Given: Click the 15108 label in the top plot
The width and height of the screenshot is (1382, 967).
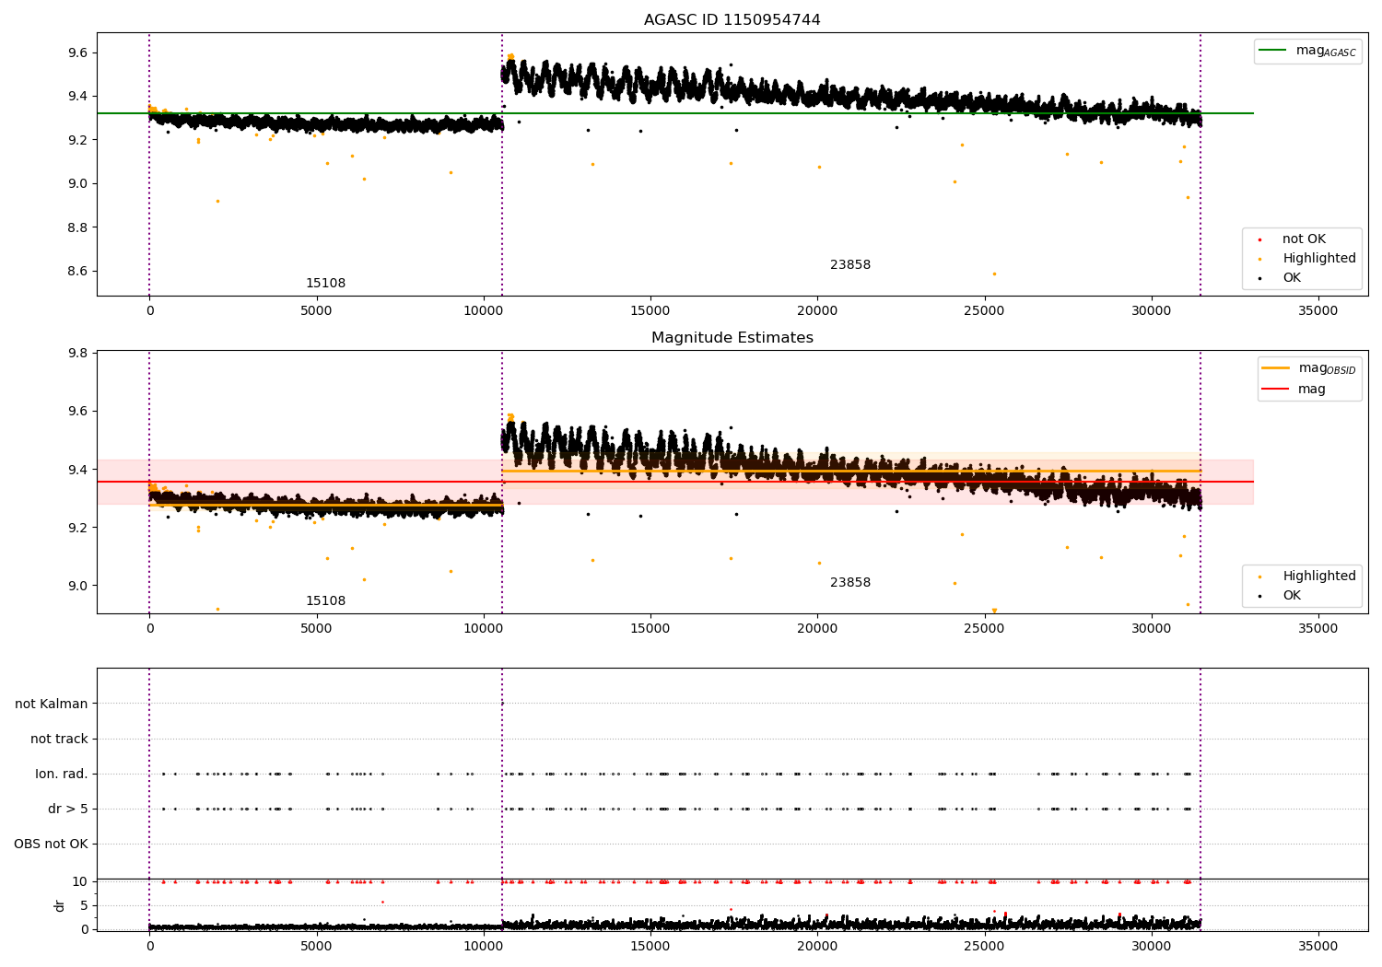Looking at the screenshot, I should (x=325, y=284).
